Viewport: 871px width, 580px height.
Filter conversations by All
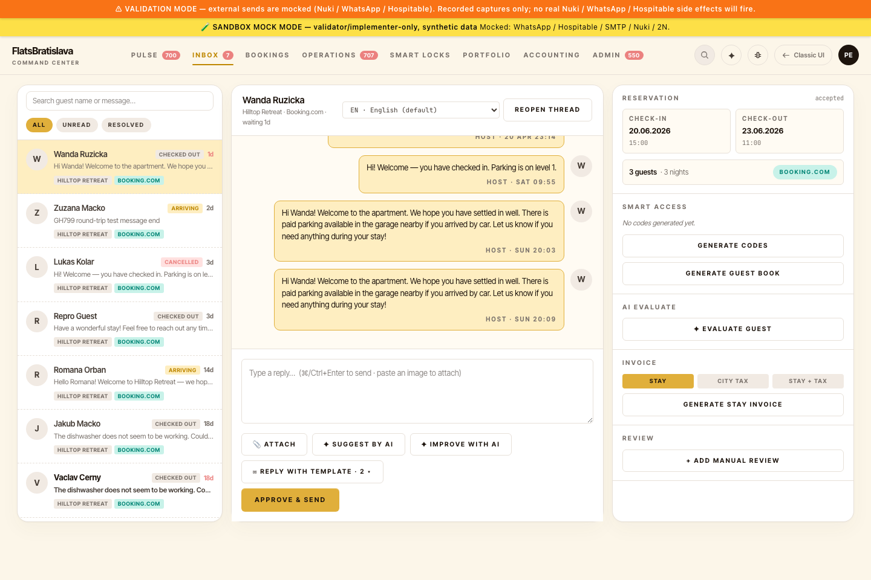(39, 125)
